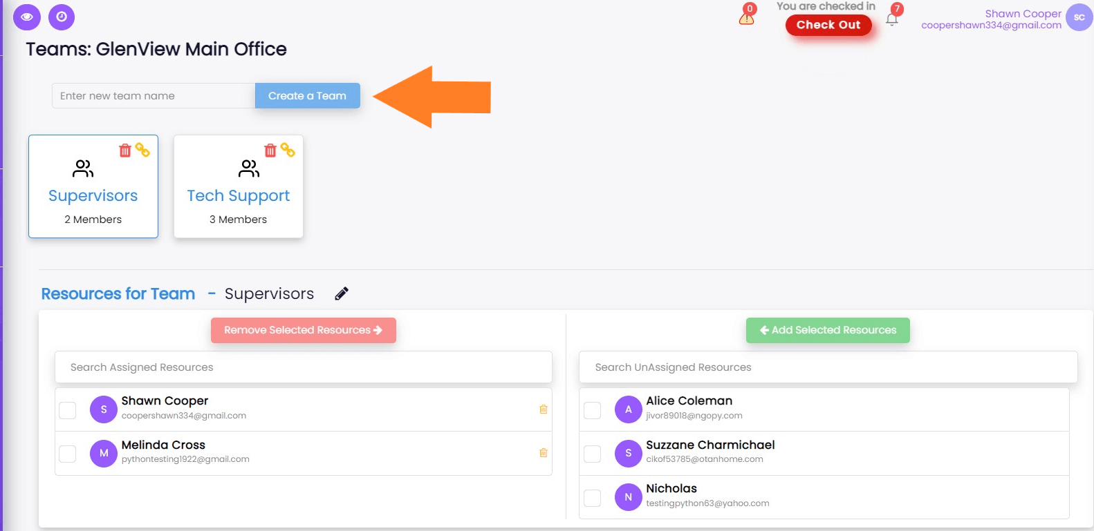Check the Shawn Cooper checkbox
This screenshot has width=1094, height=531.
click(x=68, y=410)
